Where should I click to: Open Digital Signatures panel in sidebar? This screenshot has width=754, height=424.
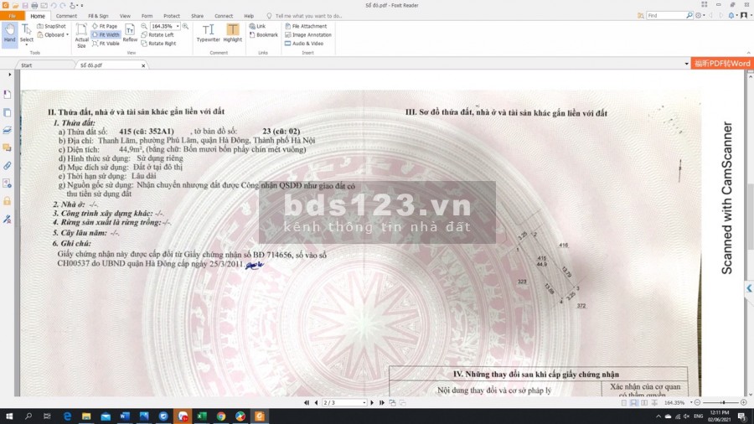click(8, 219)
